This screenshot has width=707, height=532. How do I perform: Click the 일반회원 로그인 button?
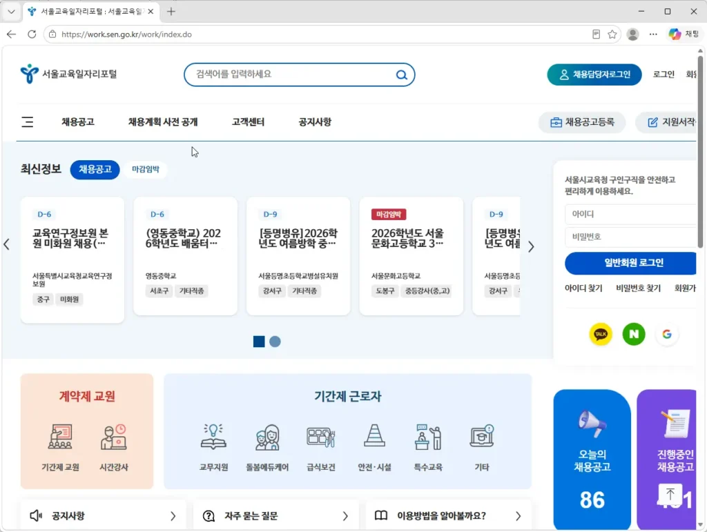(631, 263)
